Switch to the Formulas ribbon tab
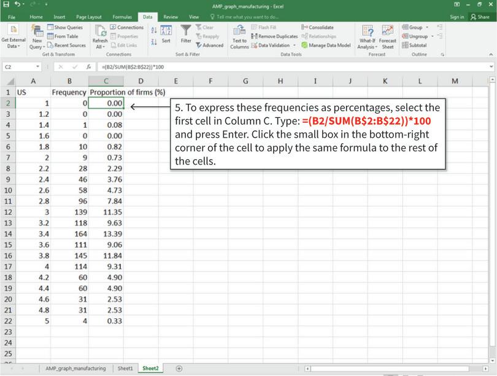 point(121,17)
